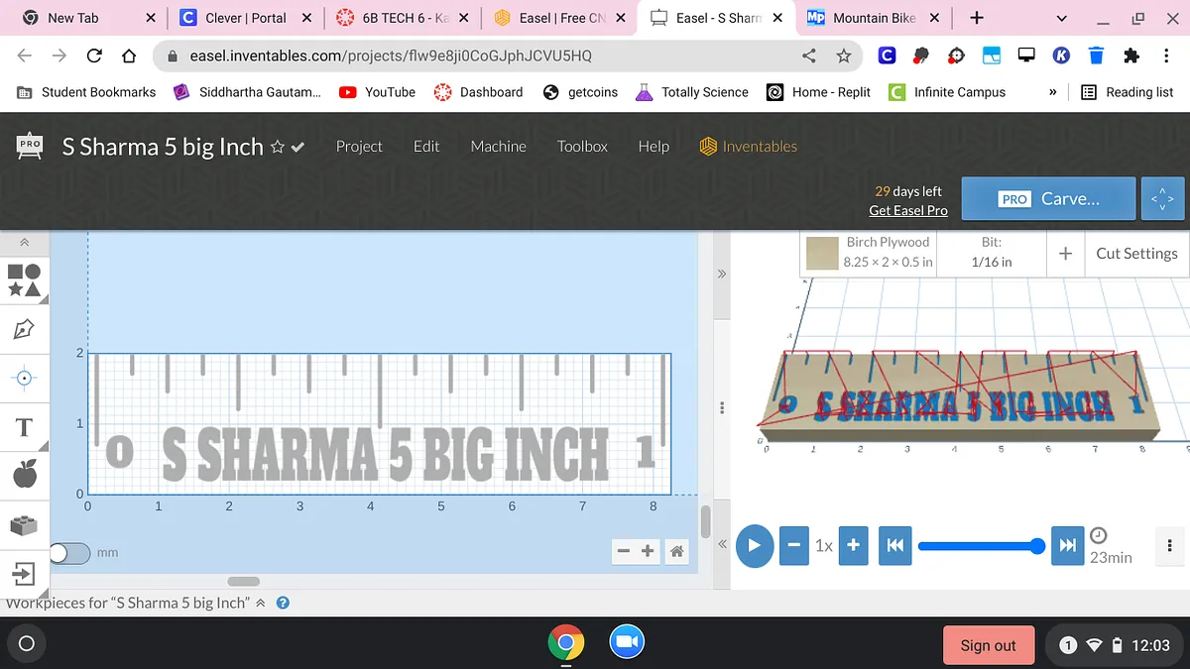Select the circle drill point tool

click(25, 378)
